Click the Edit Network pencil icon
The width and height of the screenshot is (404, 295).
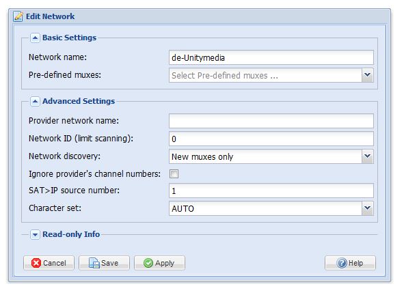click(18, 16)
